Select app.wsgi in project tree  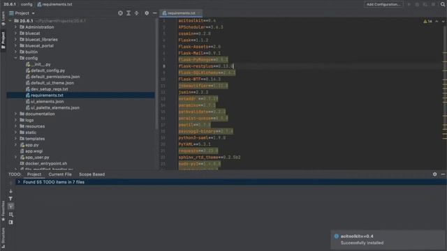[31, 151]
